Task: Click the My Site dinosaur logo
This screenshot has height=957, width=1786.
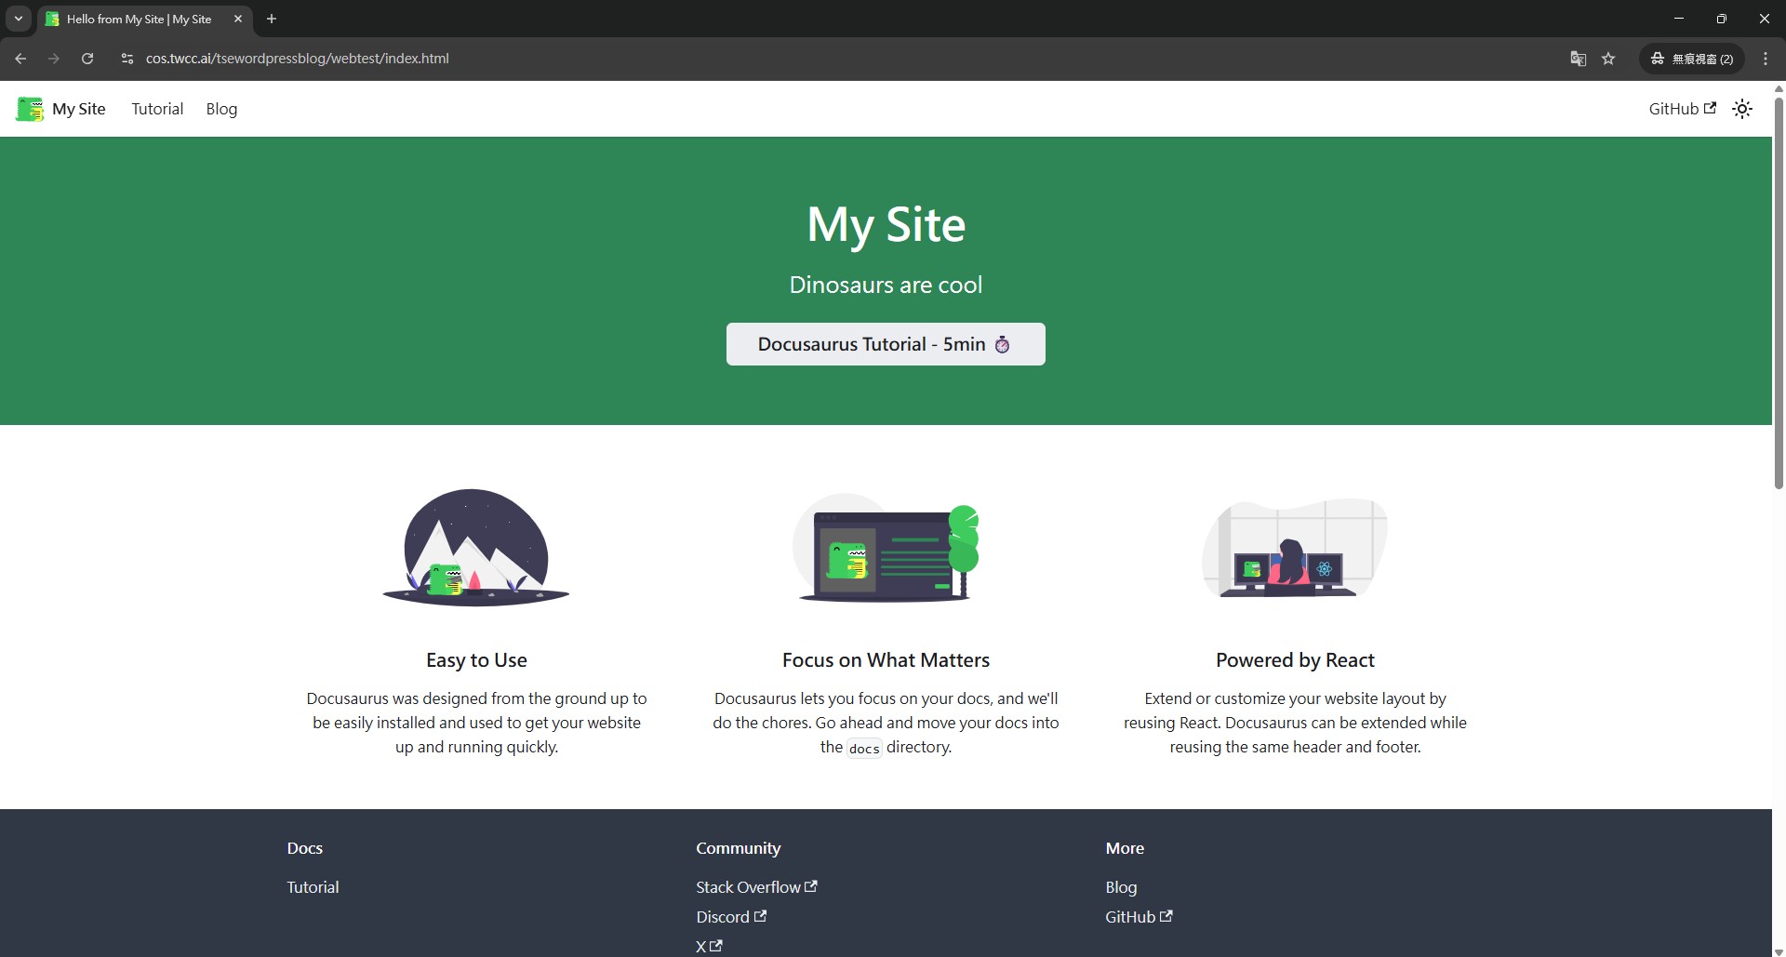Action: tap(30, 109)
